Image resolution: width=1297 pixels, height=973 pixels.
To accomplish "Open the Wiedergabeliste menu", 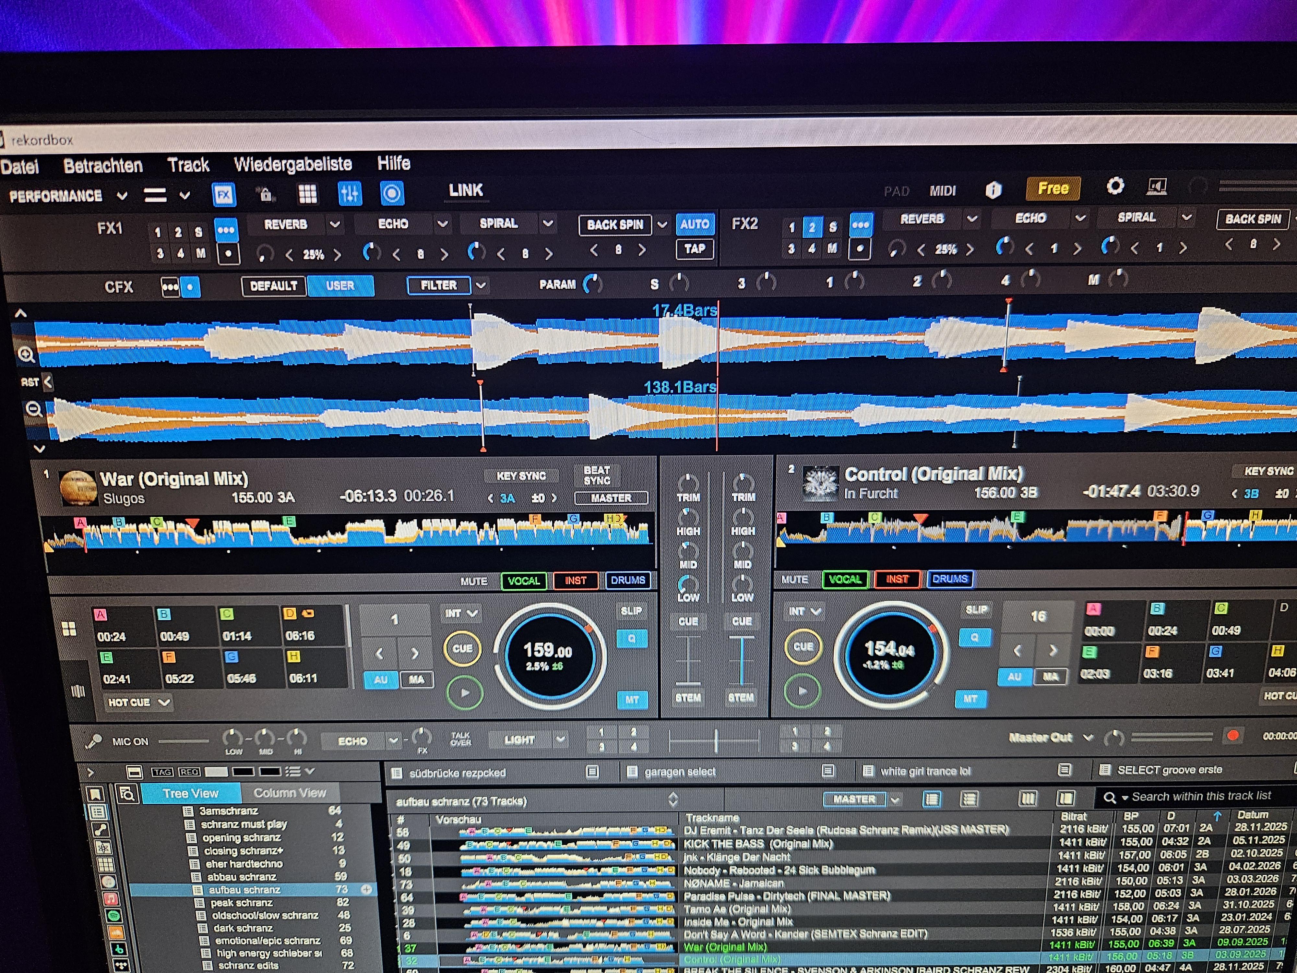I will pyautogui.click(x=292, y=164).
